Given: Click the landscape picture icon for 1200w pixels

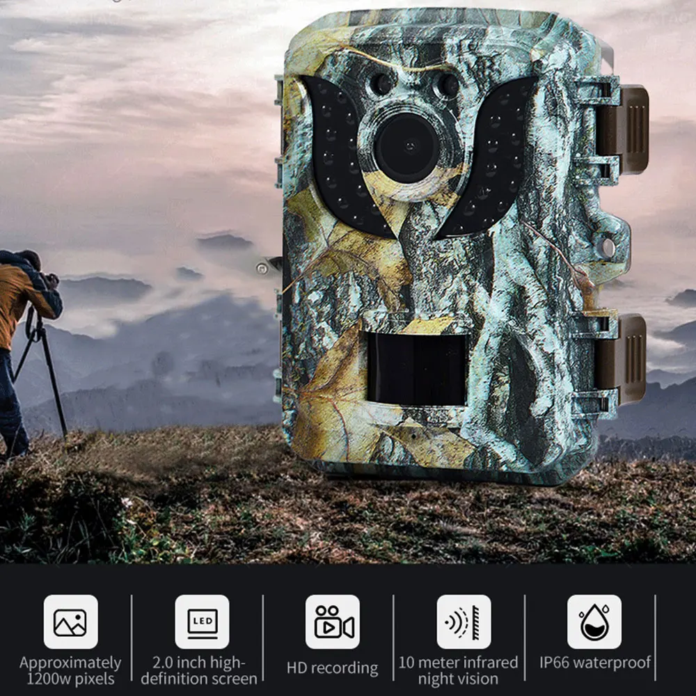Looking at the screenshot, I should [x=70, y=622].
